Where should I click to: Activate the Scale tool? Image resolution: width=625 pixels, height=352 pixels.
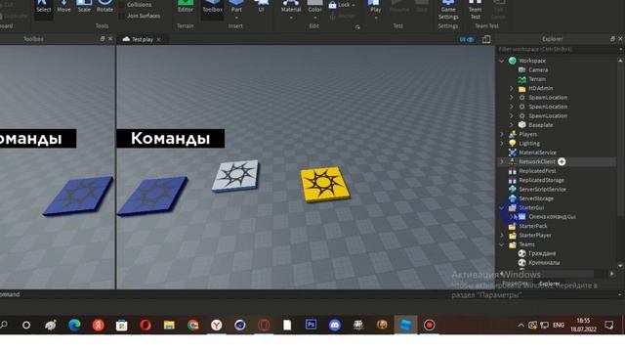[x=84, y=8]
